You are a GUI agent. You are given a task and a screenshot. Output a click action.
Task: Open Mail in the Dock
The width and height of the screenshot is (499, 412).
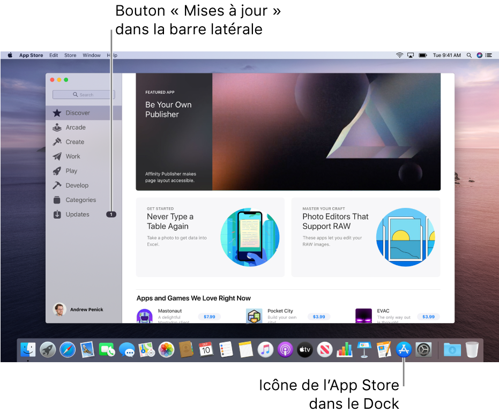87,350
